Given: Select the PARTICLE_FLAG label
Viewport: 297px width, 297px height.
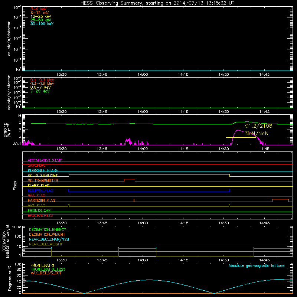Looking at the screenshot, I should 42,200.
